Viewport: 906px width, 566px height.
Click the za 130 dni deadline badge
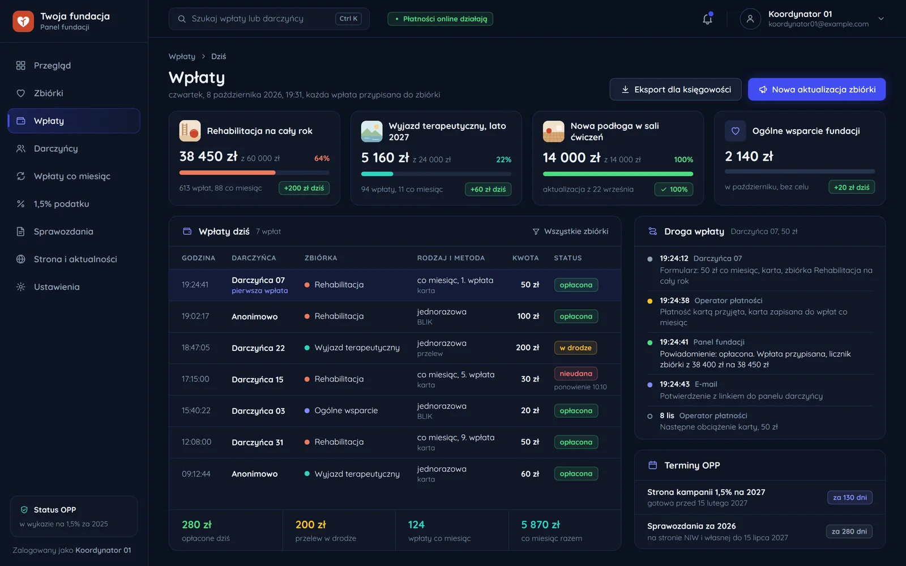(x=849, y=498)
